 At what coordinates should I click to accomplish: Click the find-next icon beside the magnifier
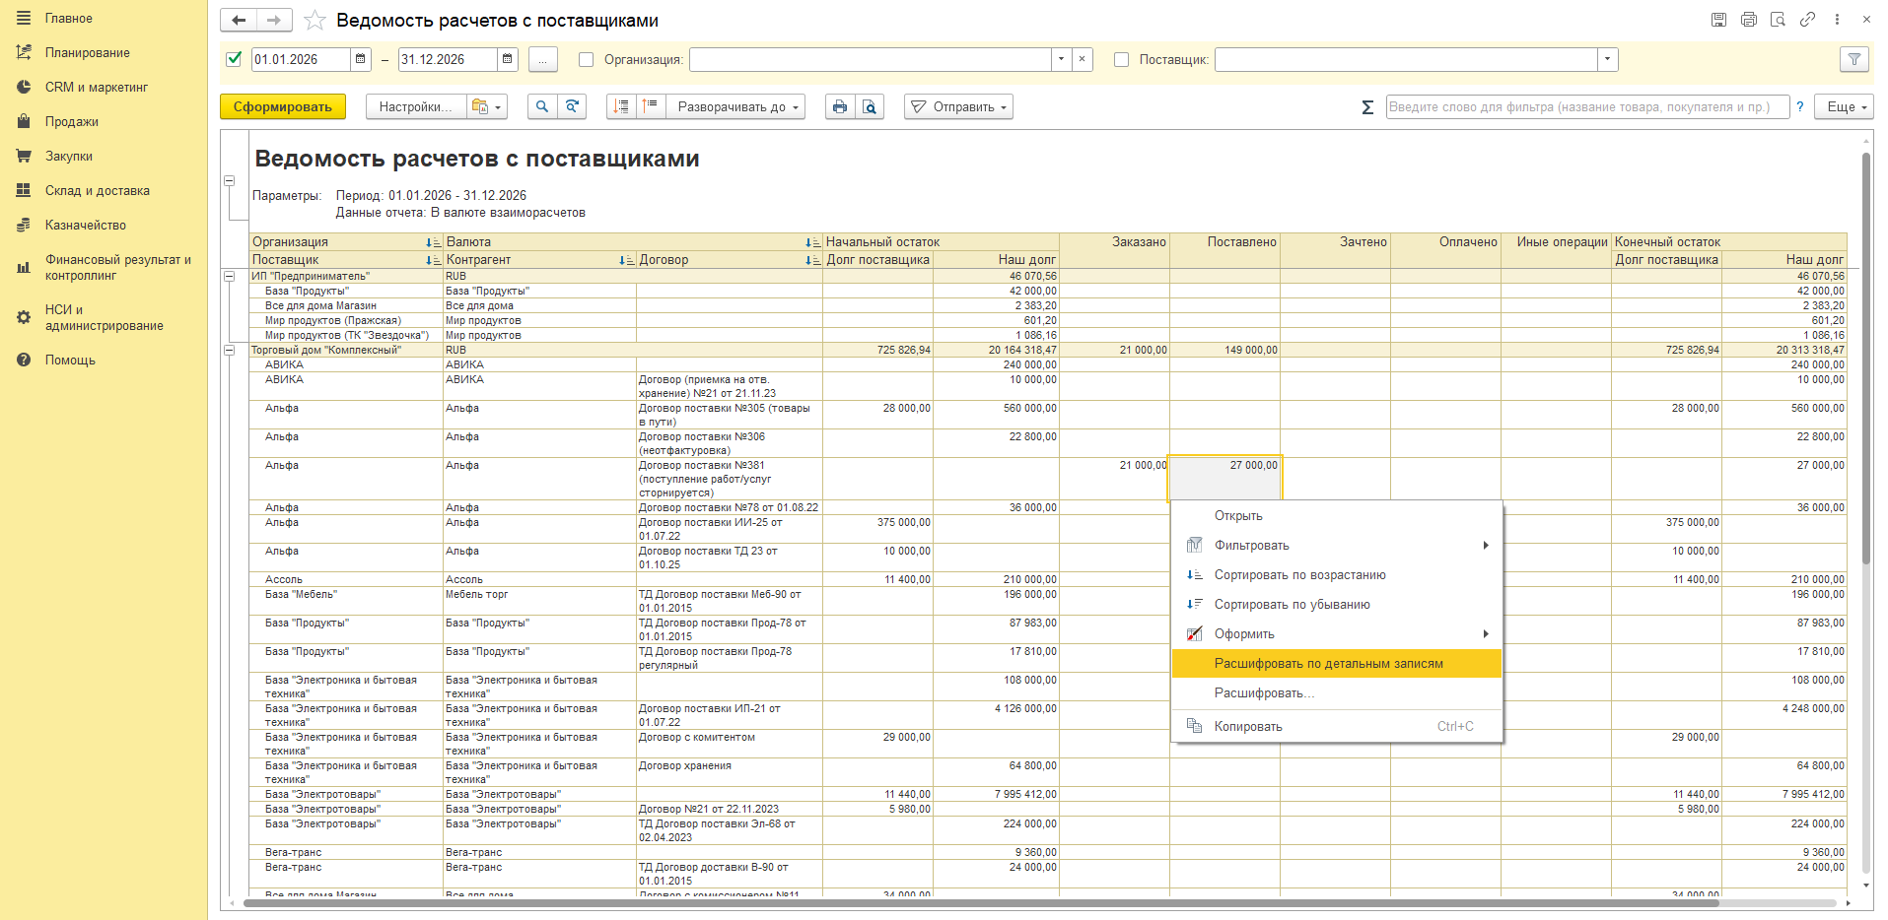(572, 106)
